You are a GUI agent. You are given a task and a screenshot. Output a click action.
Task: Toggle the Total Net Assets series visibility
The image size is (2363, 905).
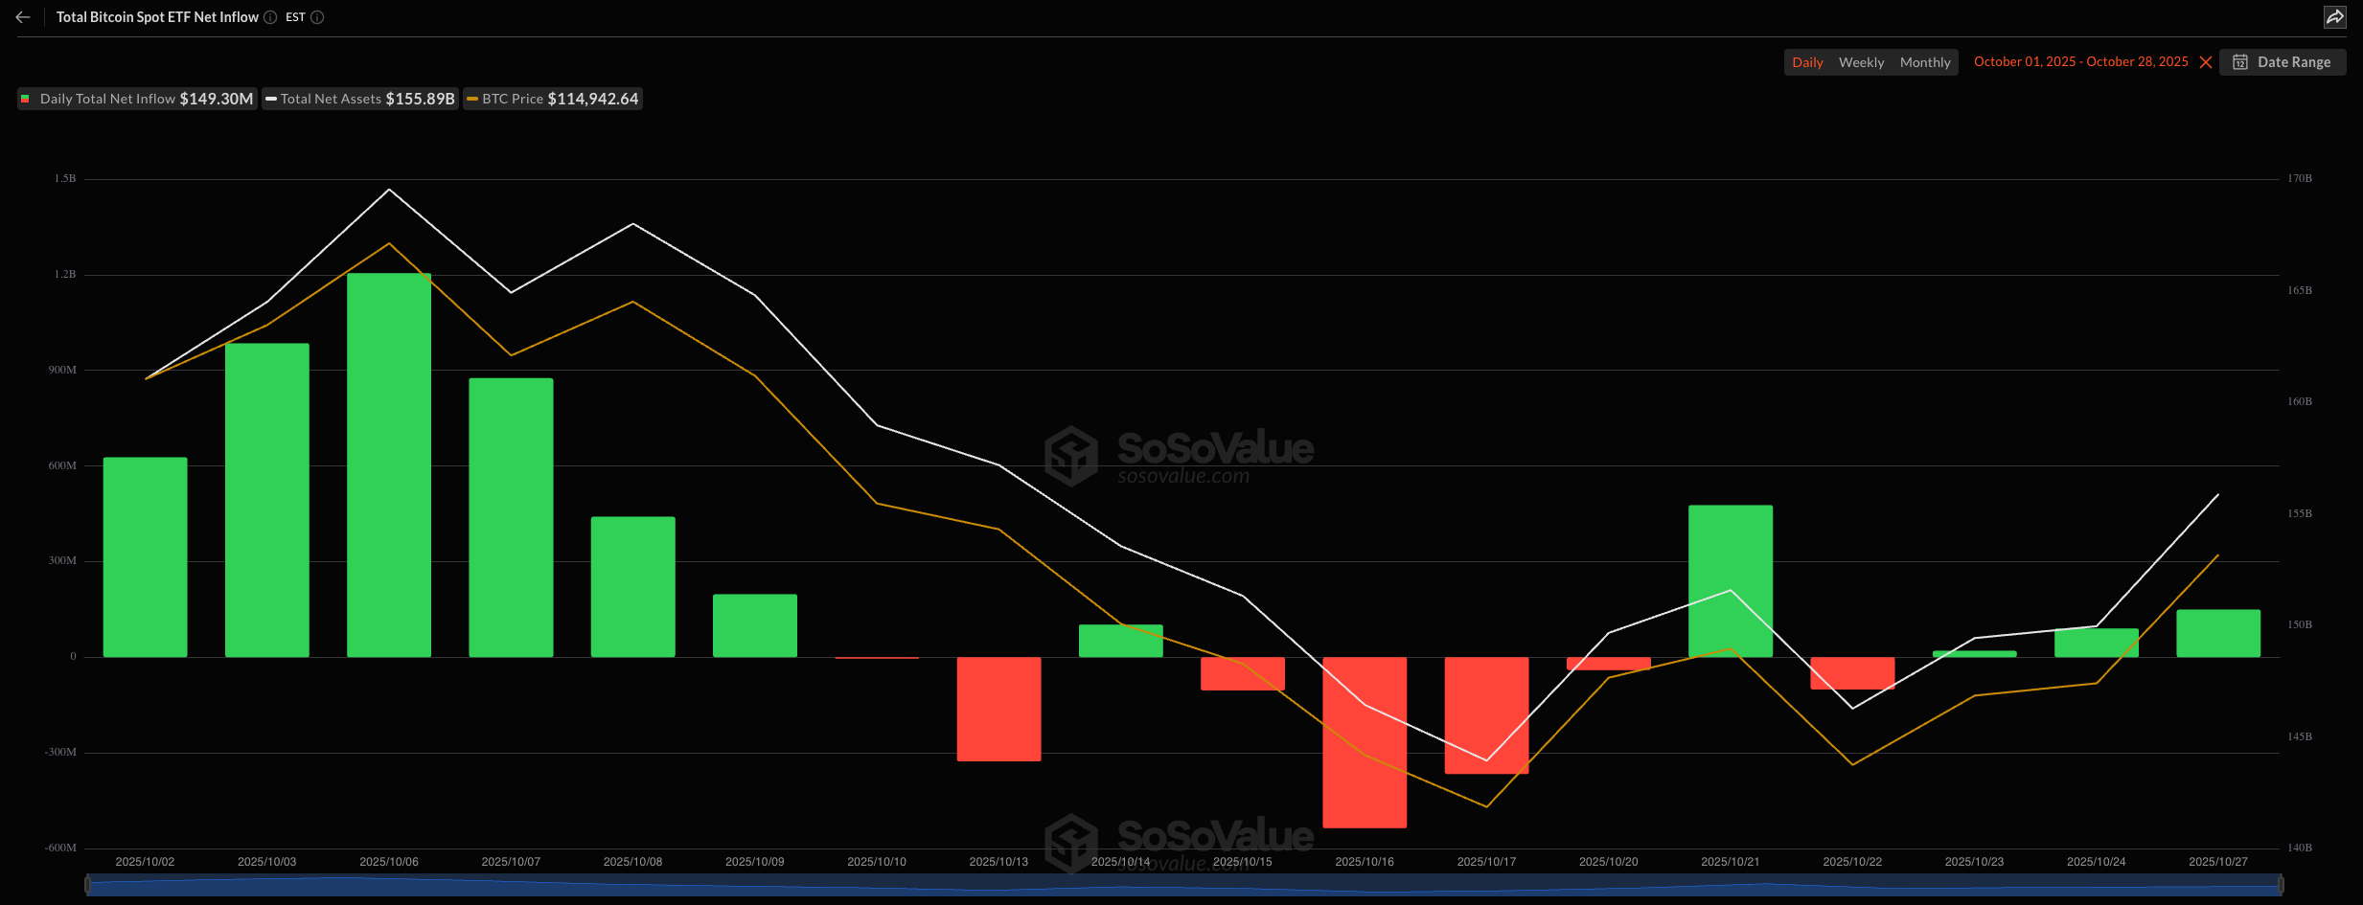point(359,99)
